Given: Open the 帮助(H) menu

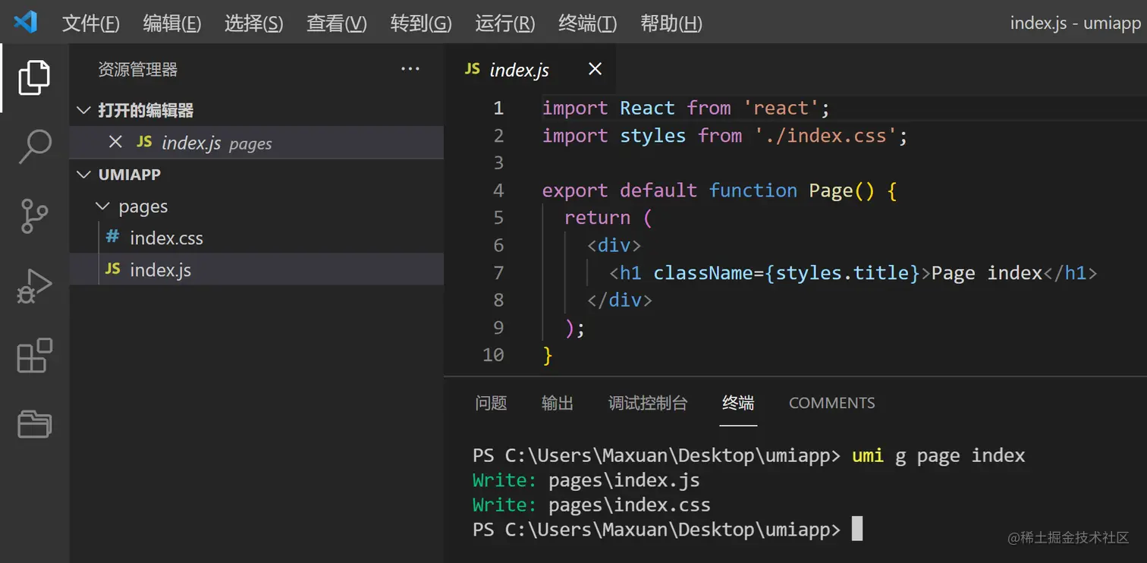Looking at the screenshot, I should tap(671, 24).
